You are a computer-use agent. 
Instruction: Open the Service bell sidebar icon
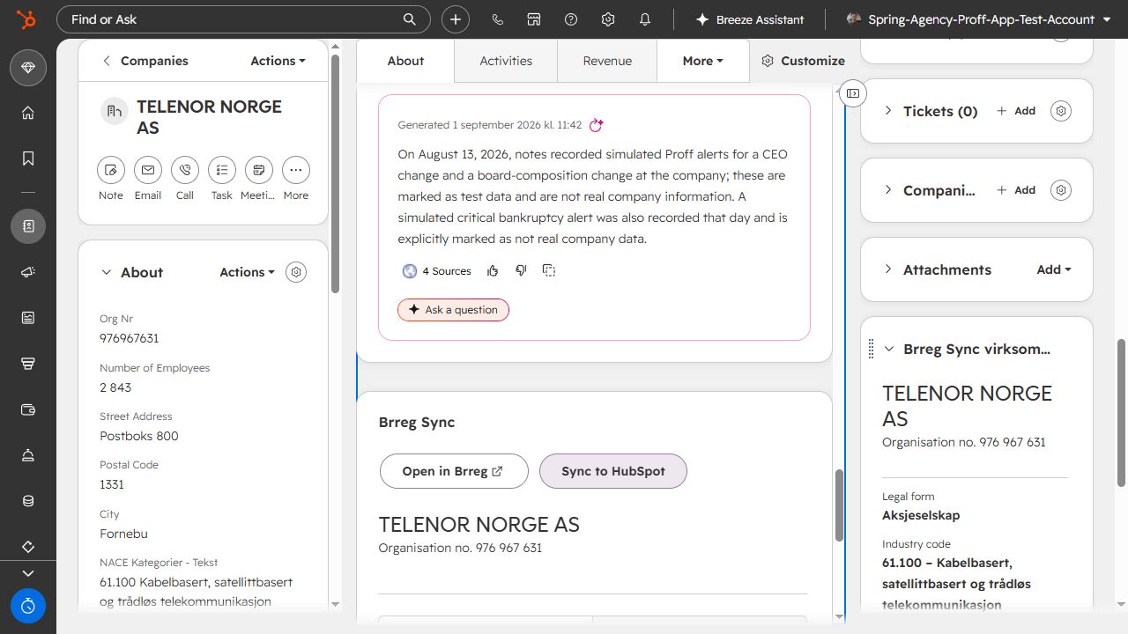[x=28, y=455]
